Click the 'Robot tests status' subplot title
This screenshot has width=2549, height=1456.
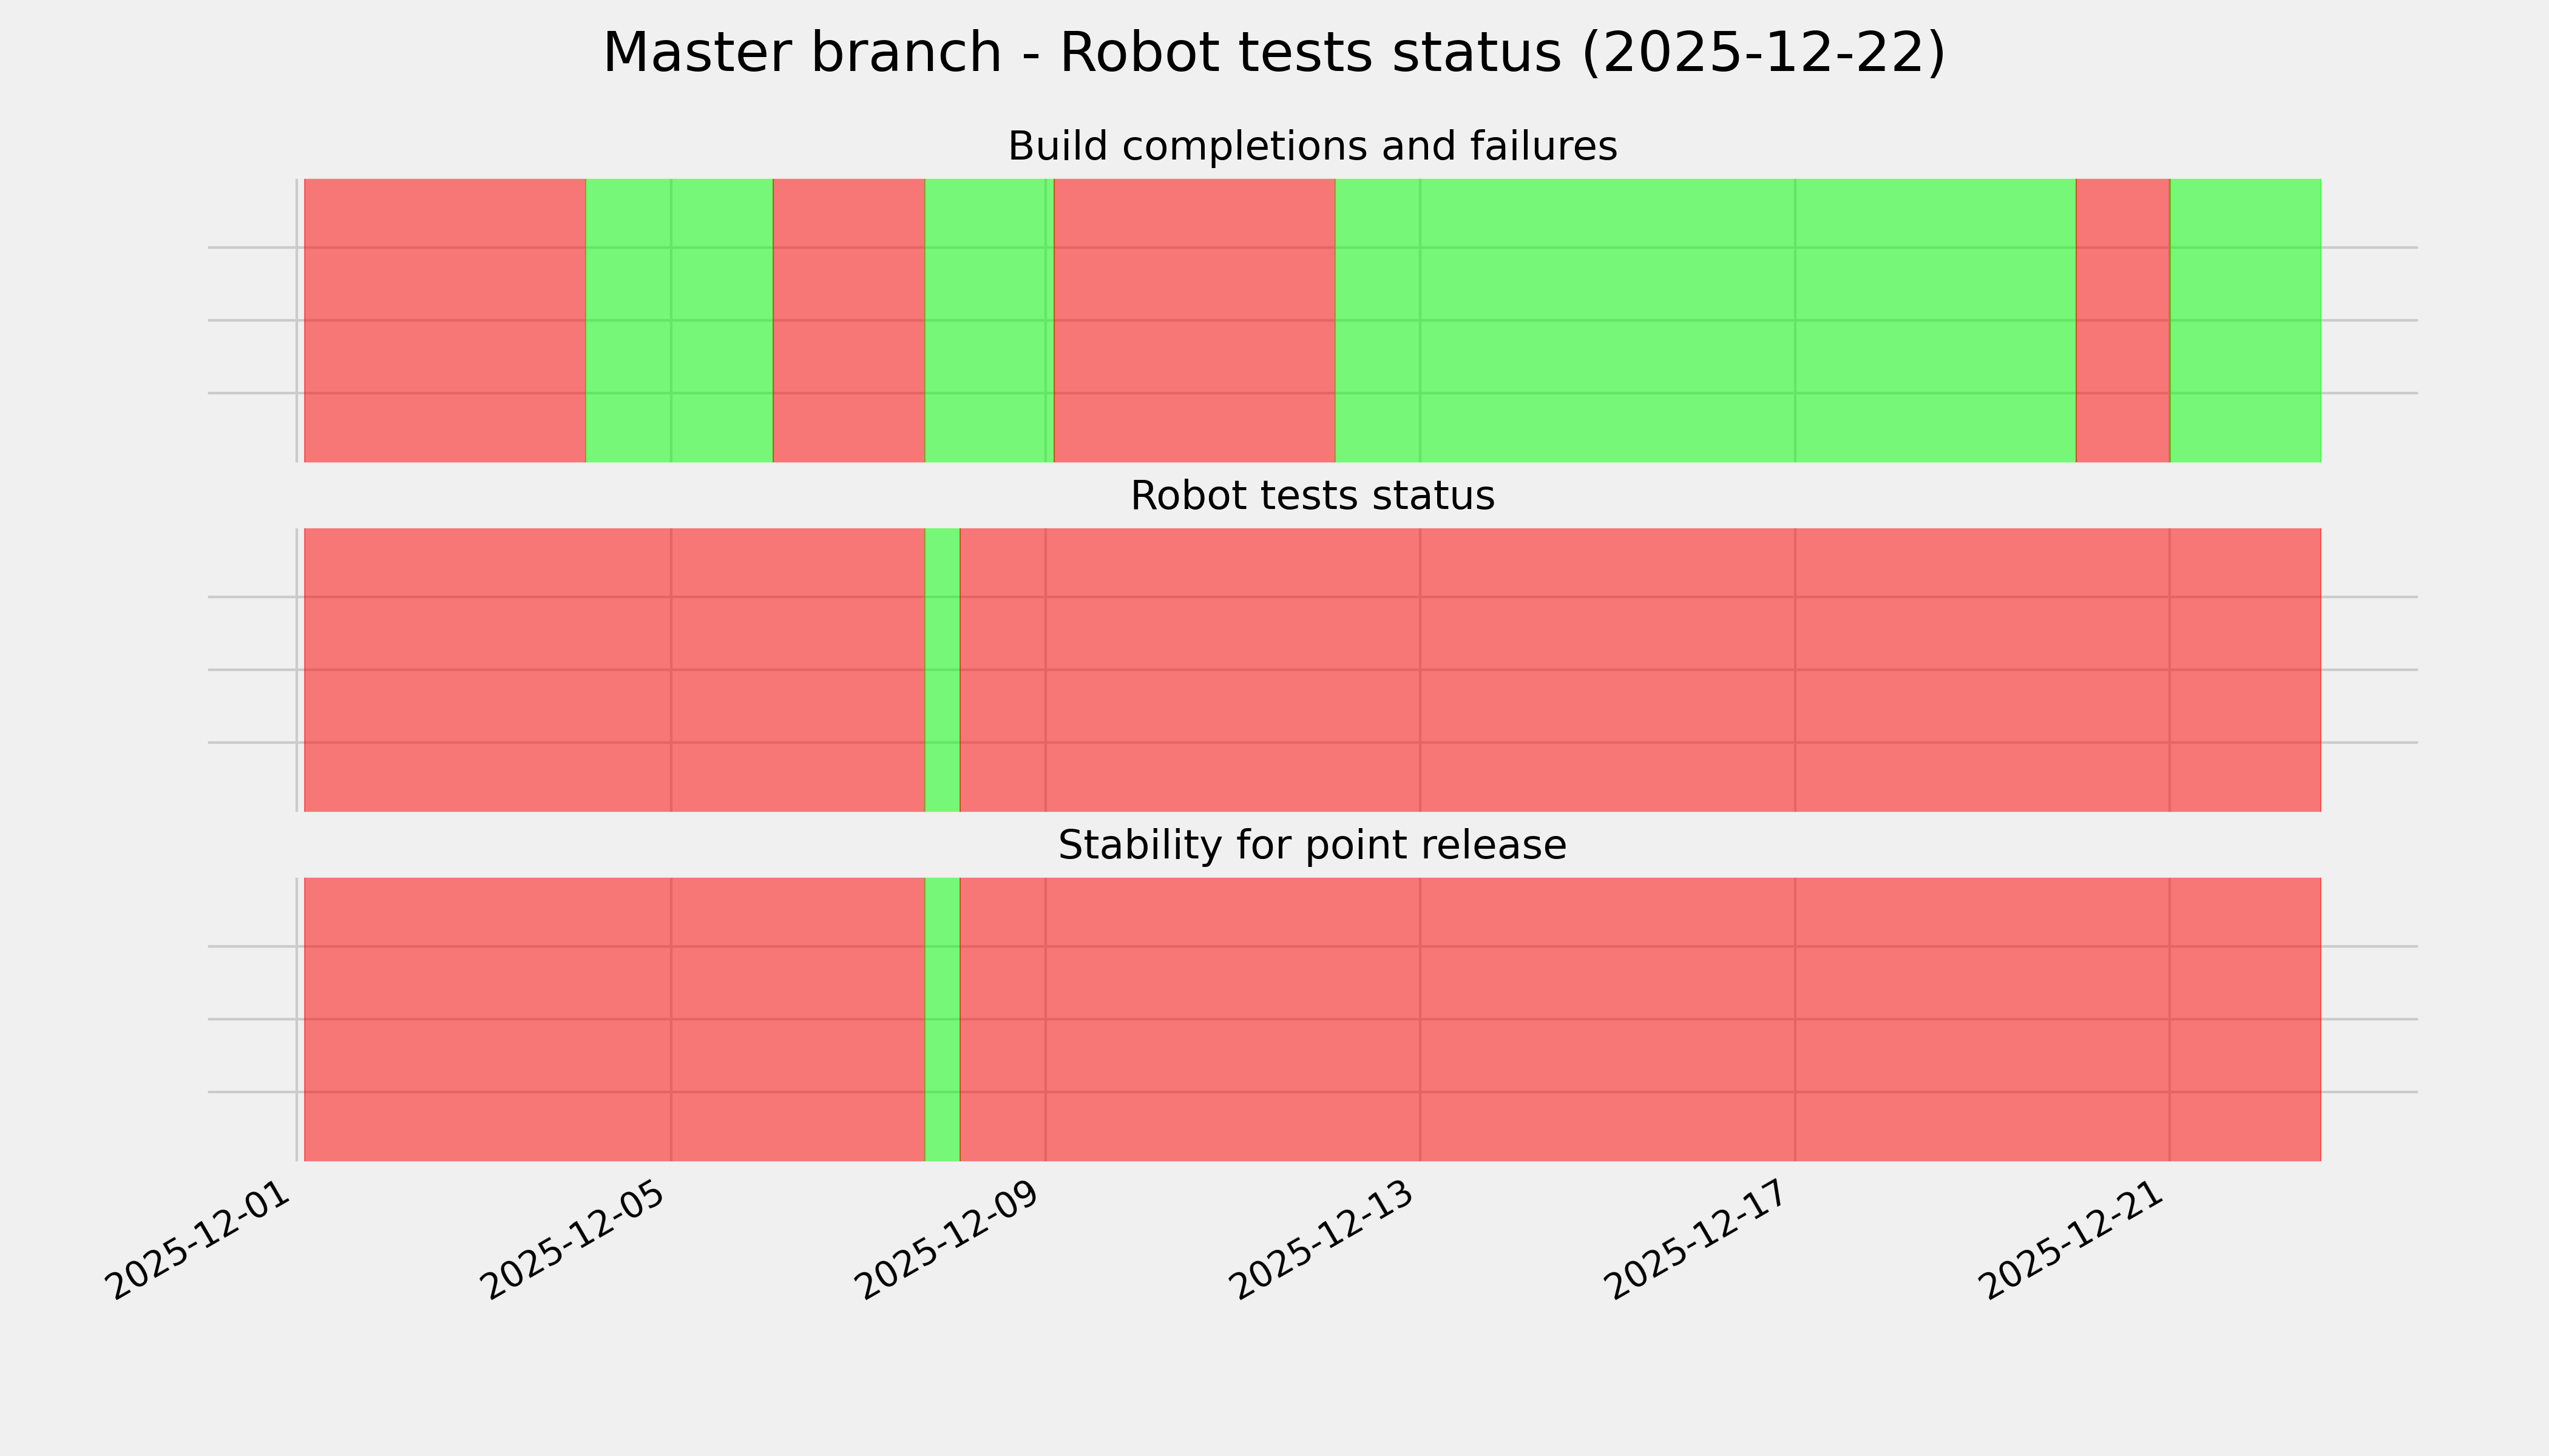click(1312, 496)
